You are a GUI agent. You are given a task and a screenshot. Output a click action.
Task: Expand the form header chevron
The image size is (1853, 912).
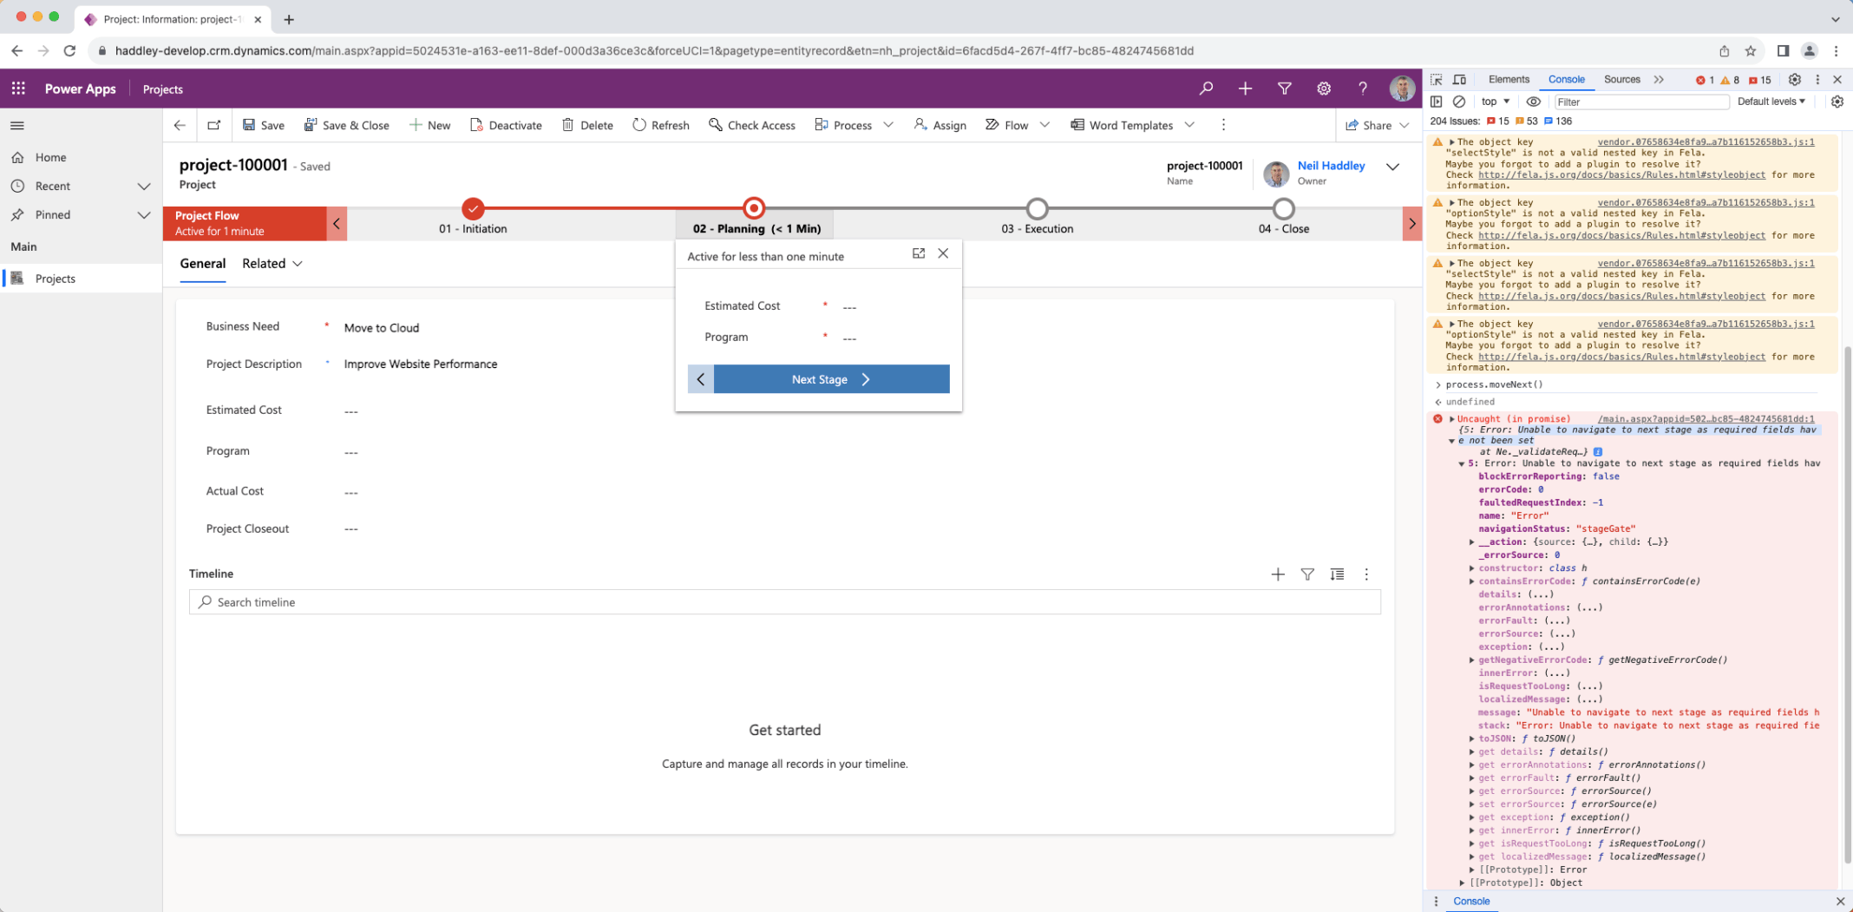pyautogui.click(x=1392, y=167)
